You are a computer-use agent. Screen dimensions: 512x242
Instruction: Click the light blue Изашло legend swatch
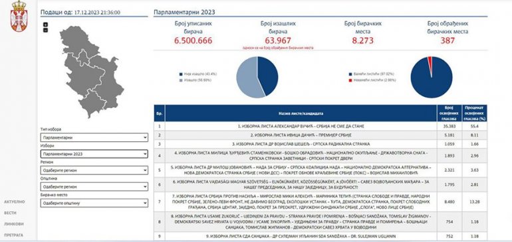[x=181, y=80]
